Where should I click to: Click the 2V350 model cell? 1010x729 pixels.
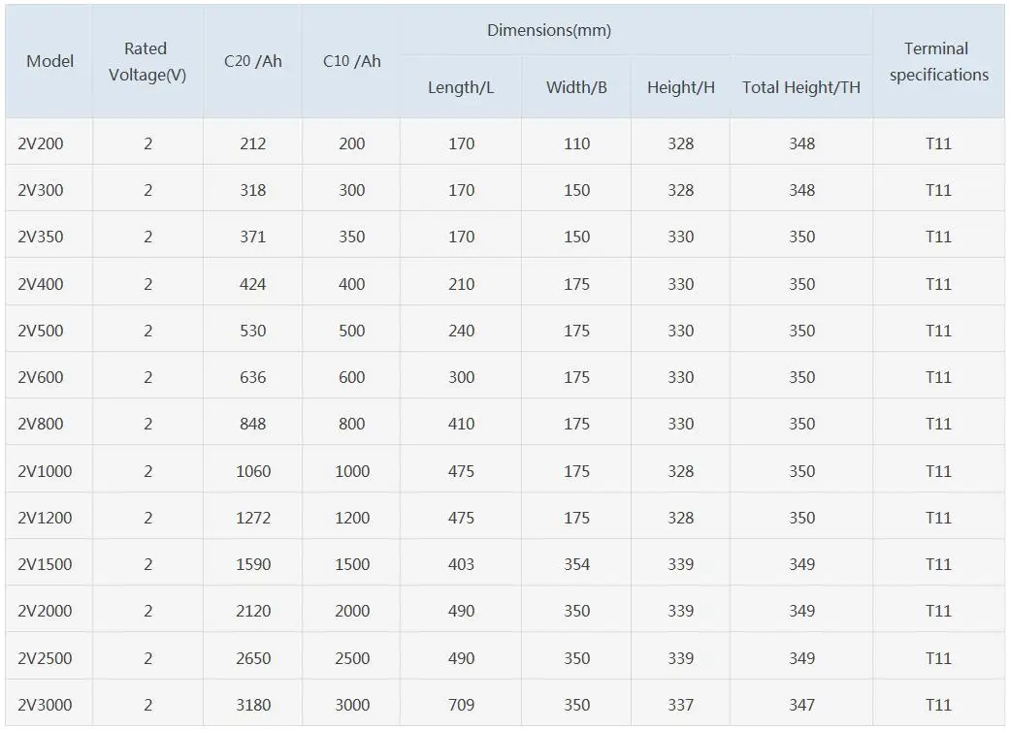click(x=41, y=237)
